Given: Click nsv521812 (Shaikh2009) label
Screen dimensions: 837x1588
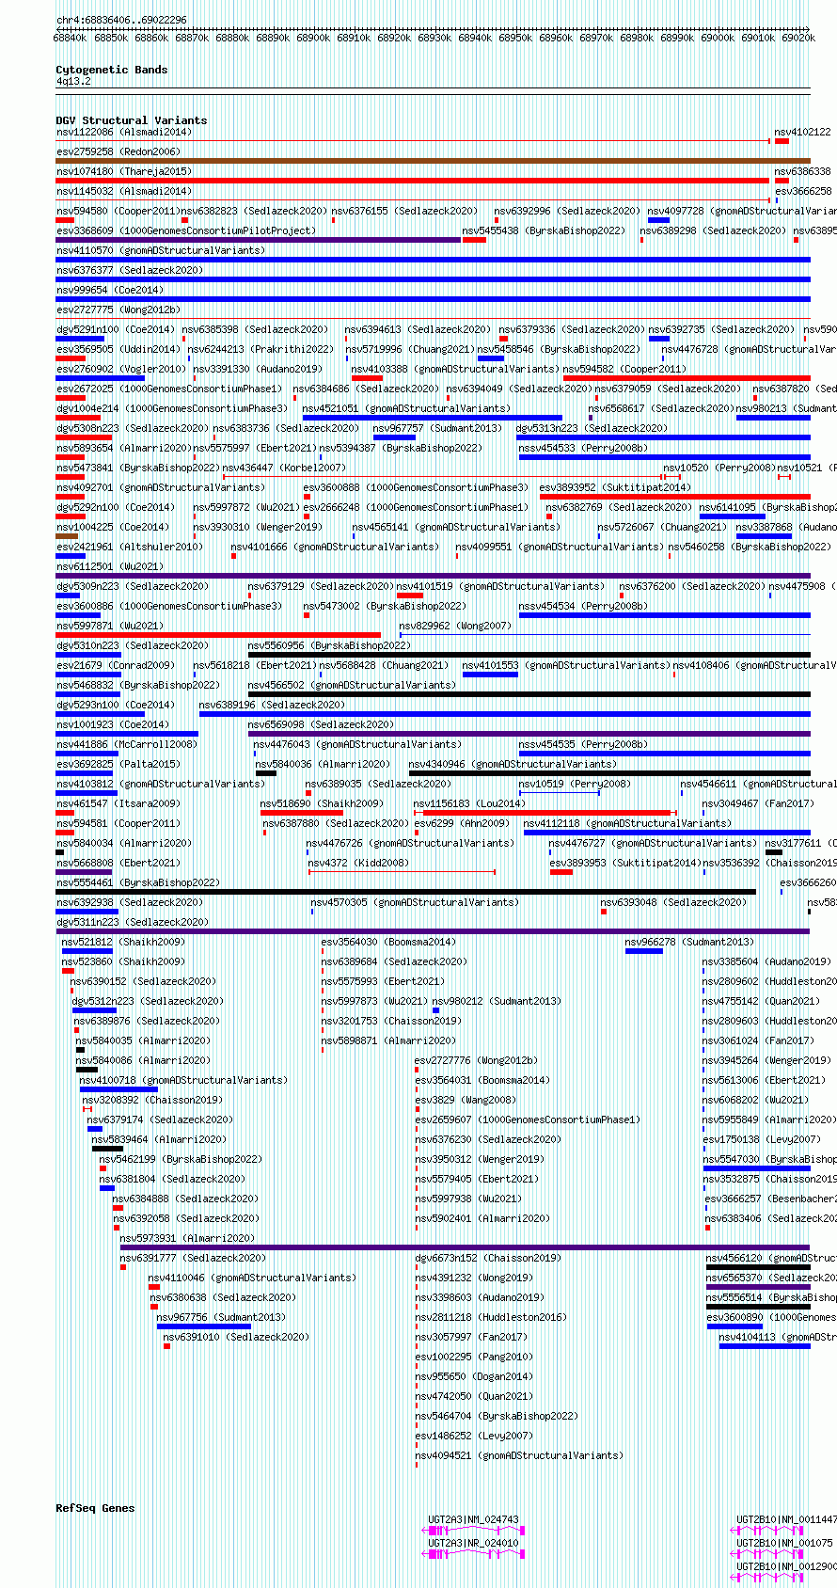Looking at the screenshot, I should coord(123,942).
